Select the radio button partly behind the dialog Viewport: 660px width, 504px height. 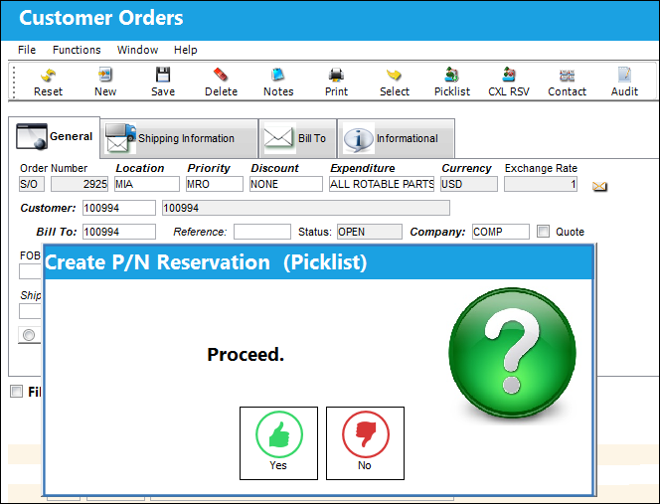(29, 335)
